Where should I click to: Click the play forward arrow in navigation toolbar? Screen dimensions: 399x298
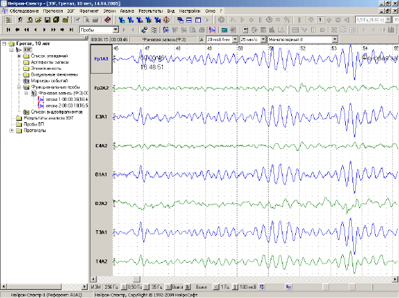45,30
